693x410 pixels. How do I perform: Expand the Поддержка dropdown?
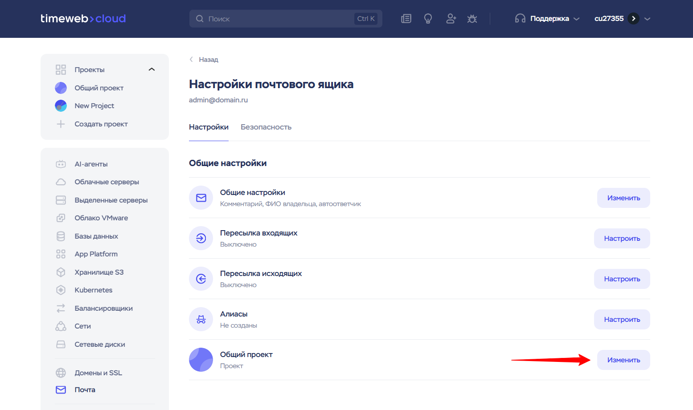point(548,19)
